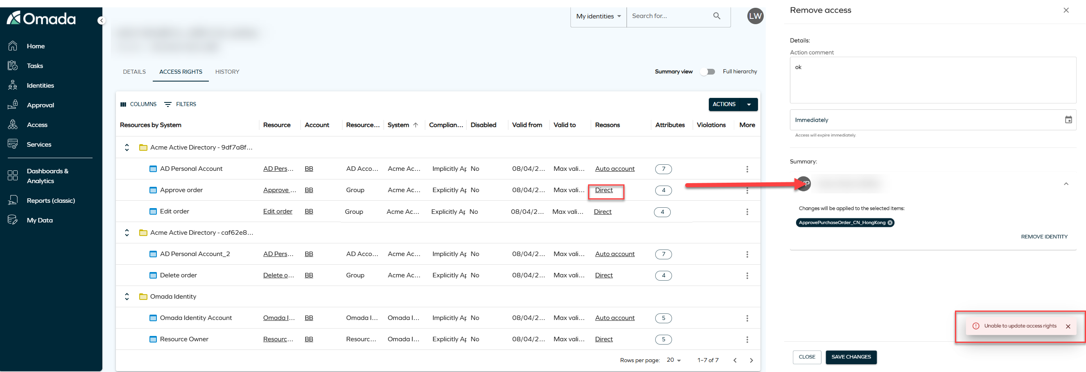
Task: Select the Omada Identity Account row name
Action: tap(196, 318)
